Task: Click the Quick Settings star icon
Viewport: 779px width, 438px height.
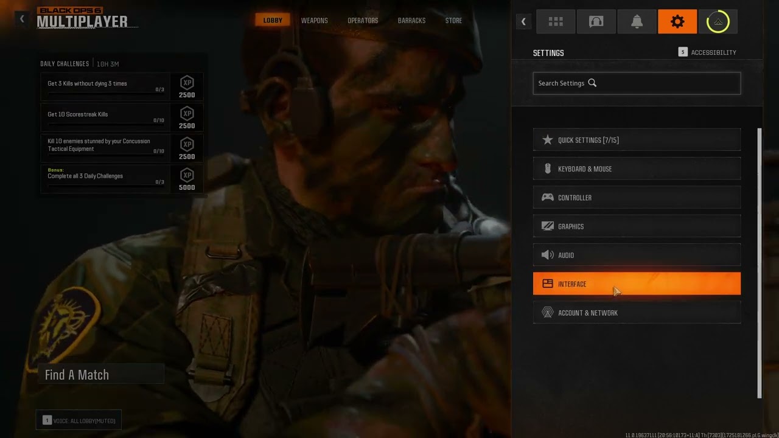Action: coord(547,140)
